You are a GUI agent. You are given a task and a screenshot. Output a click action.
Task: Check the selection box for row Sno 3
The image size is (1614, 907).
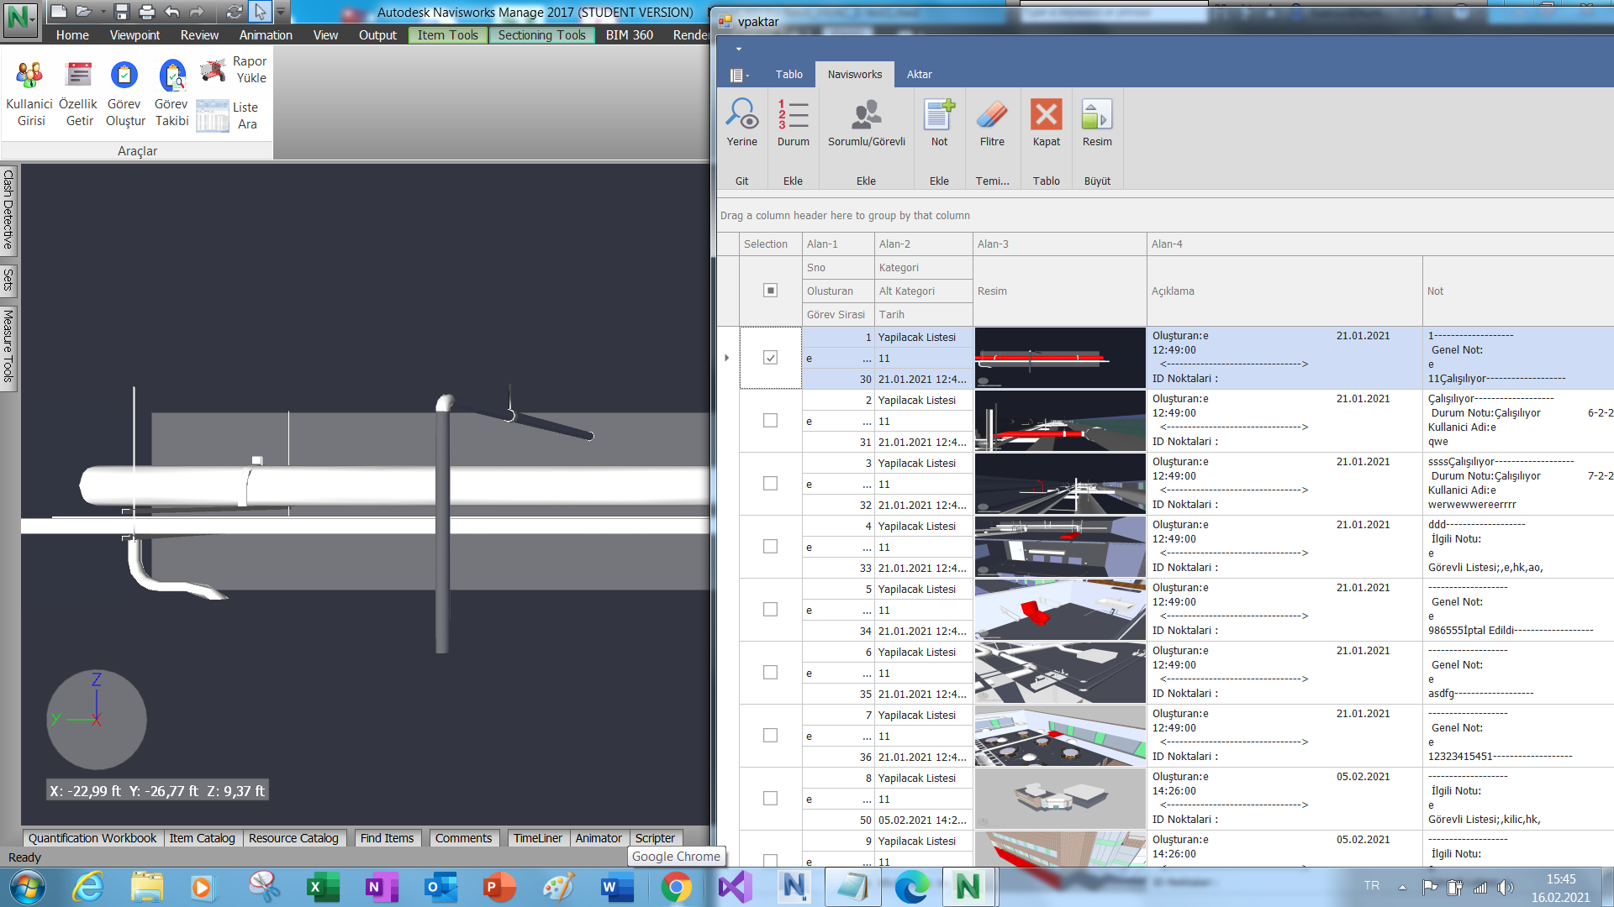point(770,484)
